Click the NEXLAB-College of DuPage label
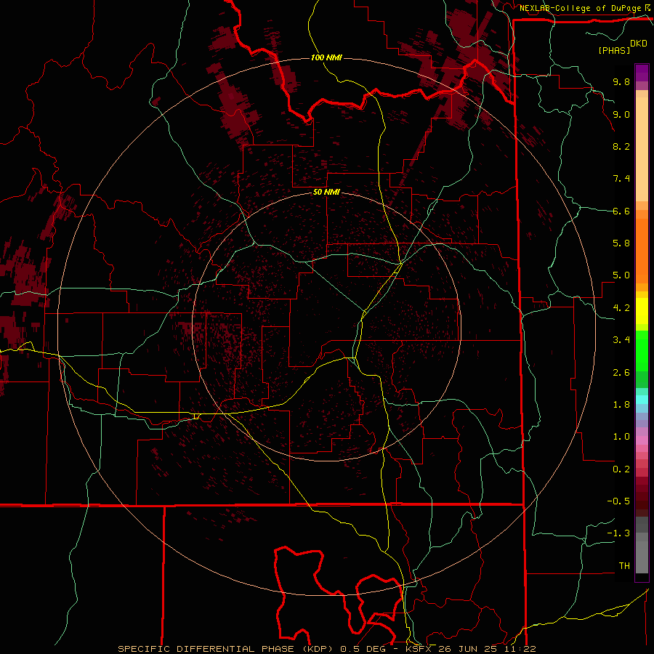This screenshot has width=654, height=654. 581,8
